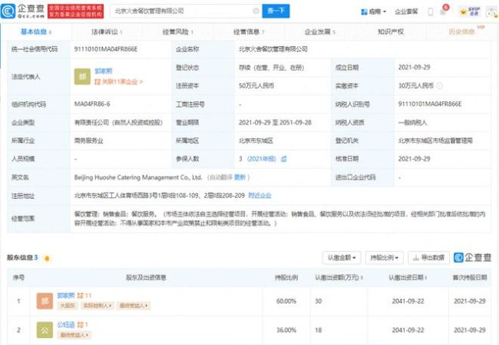The width and height of the screenshot is (499, 345).
Task: Click the 导出数据 export button
Action: [x=428, y=258]
